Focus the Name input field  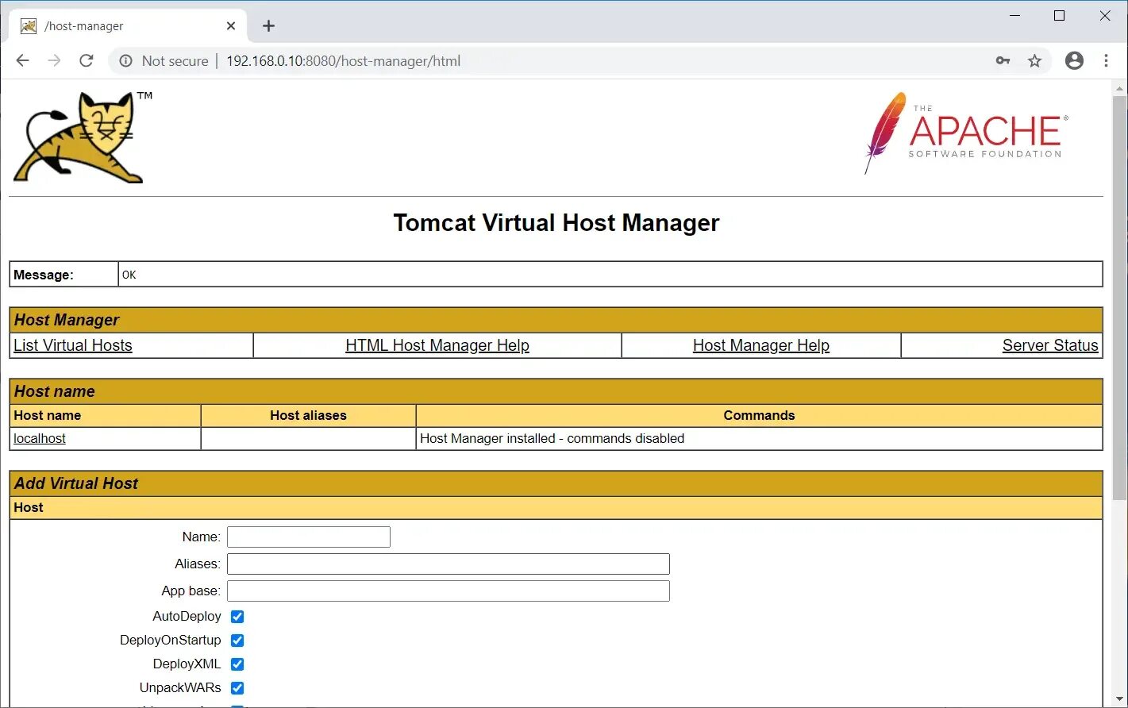(x=309, y=537)
